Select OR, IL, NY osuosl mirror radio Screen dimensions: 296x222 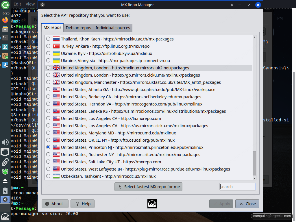[x=48, y=140]
